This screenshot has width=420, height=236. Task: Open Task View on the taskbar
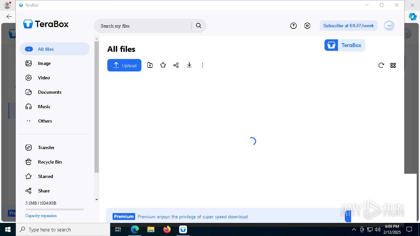[x=118, y=229]
